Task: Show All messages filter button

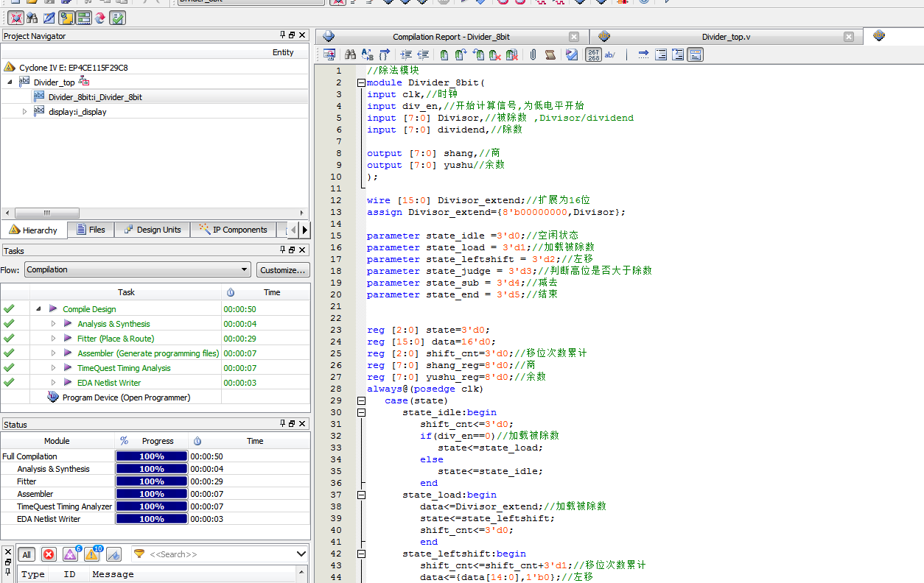Action: [27, 554]
